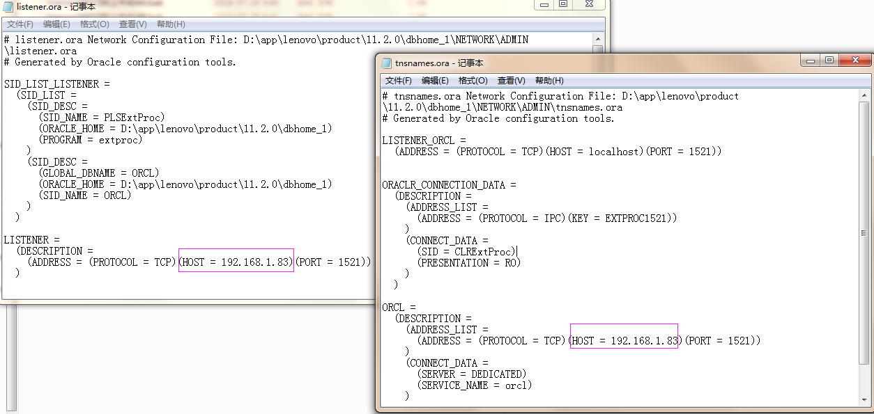Click '(SID = CLRExtProc)' line in tnsnames.ora

click(467, 252)
